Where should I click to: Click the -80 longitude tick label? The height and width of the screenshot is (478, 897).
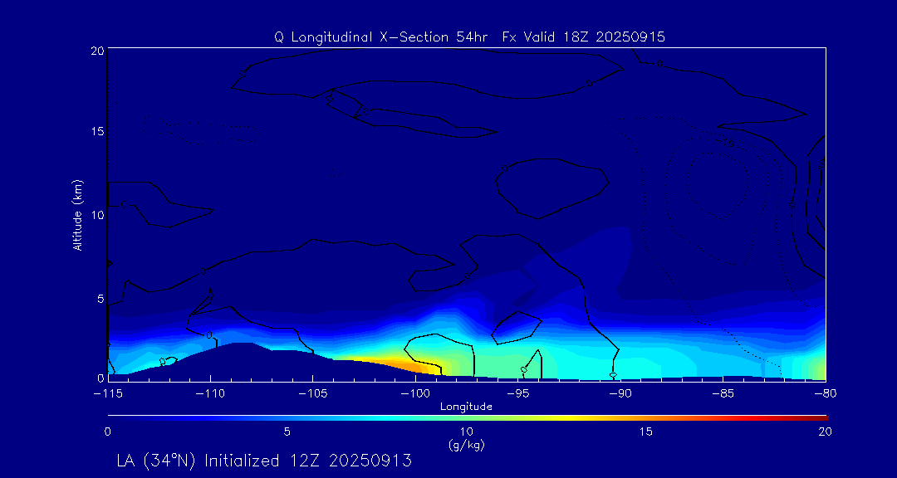826,394
